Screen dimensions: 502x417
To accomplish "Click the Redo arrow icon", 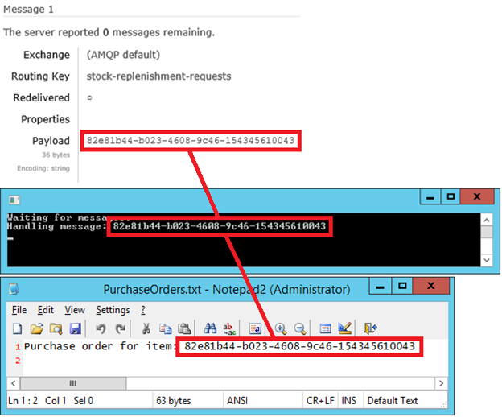I will pyautogui.click(x=120, y=328).
